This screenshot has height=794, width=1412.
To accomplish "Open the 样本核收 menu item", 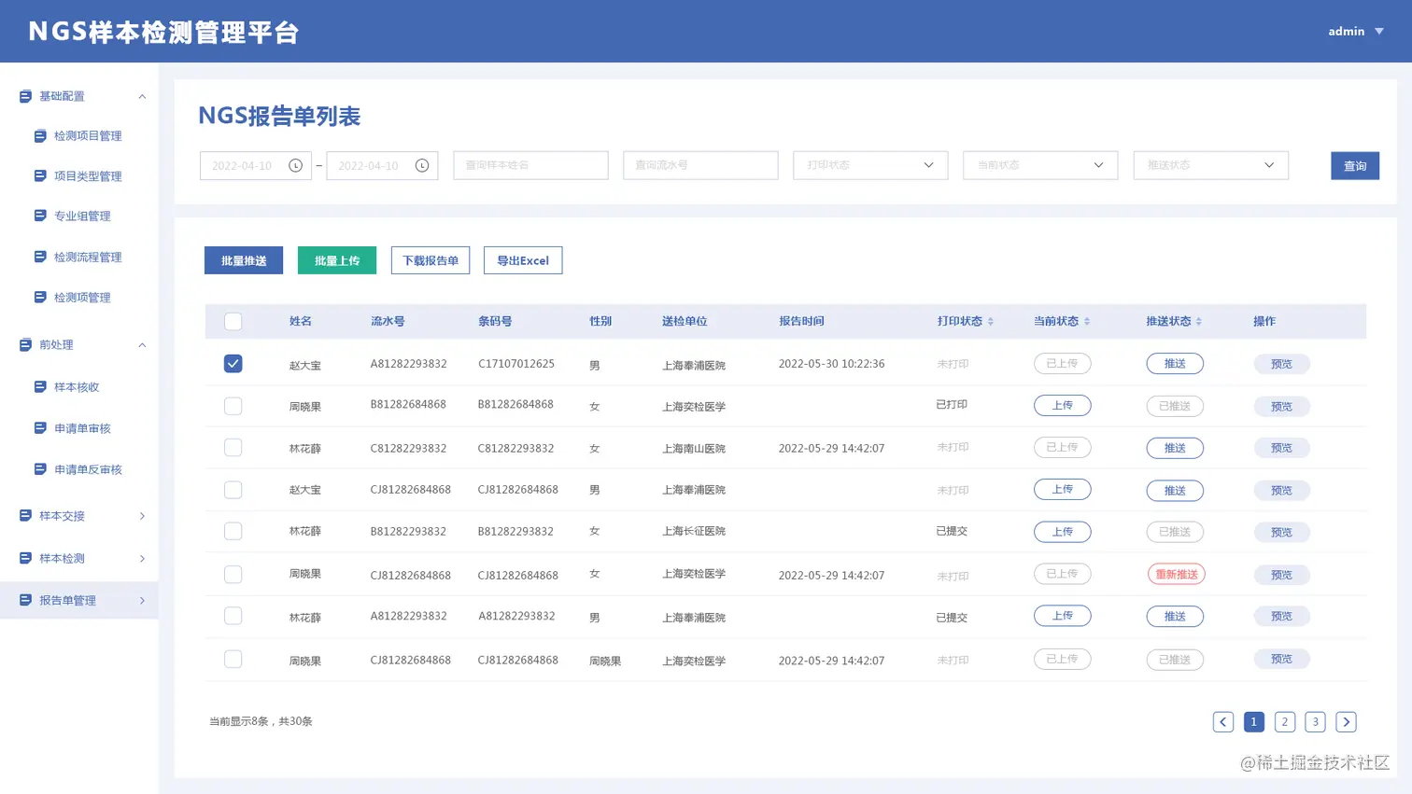I will [x=77, y=387].
